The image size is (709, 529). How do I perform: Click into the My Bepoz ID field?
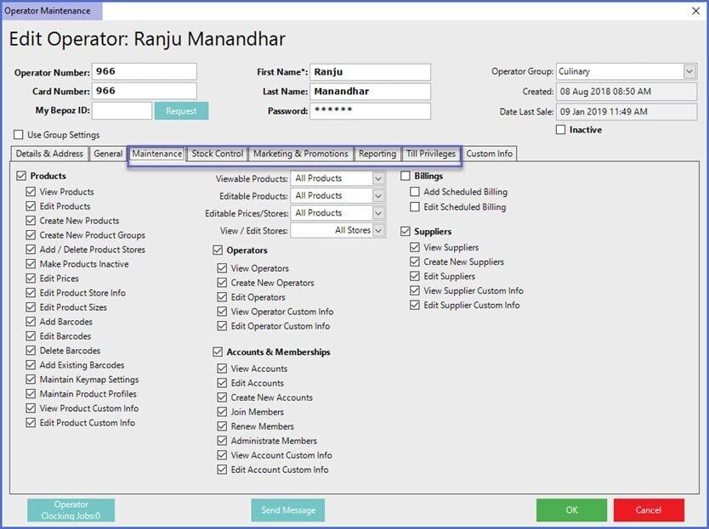(122, 111)
